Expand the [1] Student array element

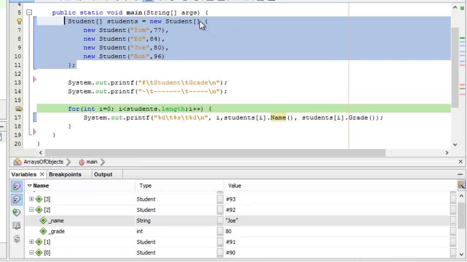point(31,242)
